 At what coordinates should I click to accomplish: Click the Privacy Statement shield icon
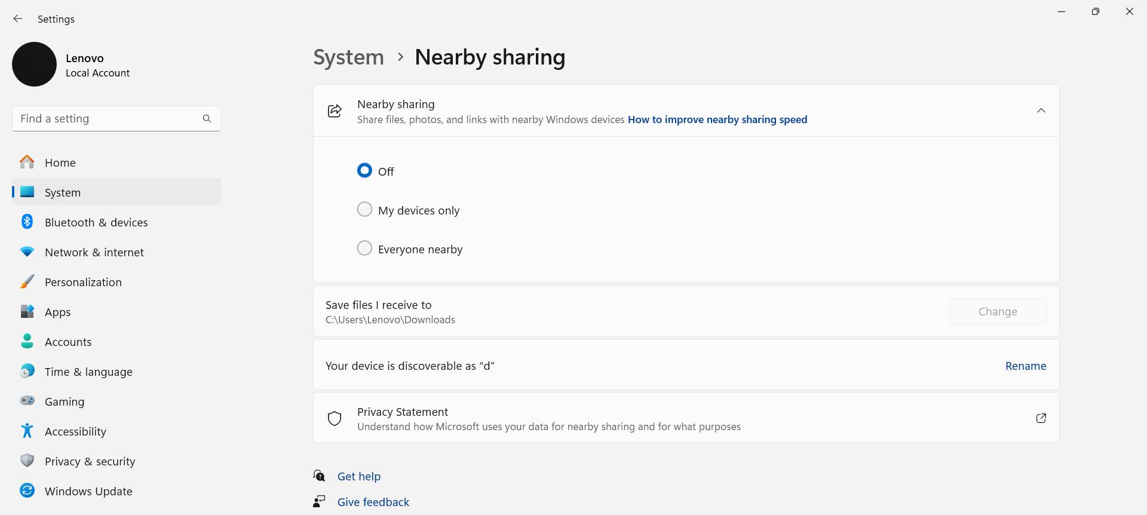click(335, 418)
